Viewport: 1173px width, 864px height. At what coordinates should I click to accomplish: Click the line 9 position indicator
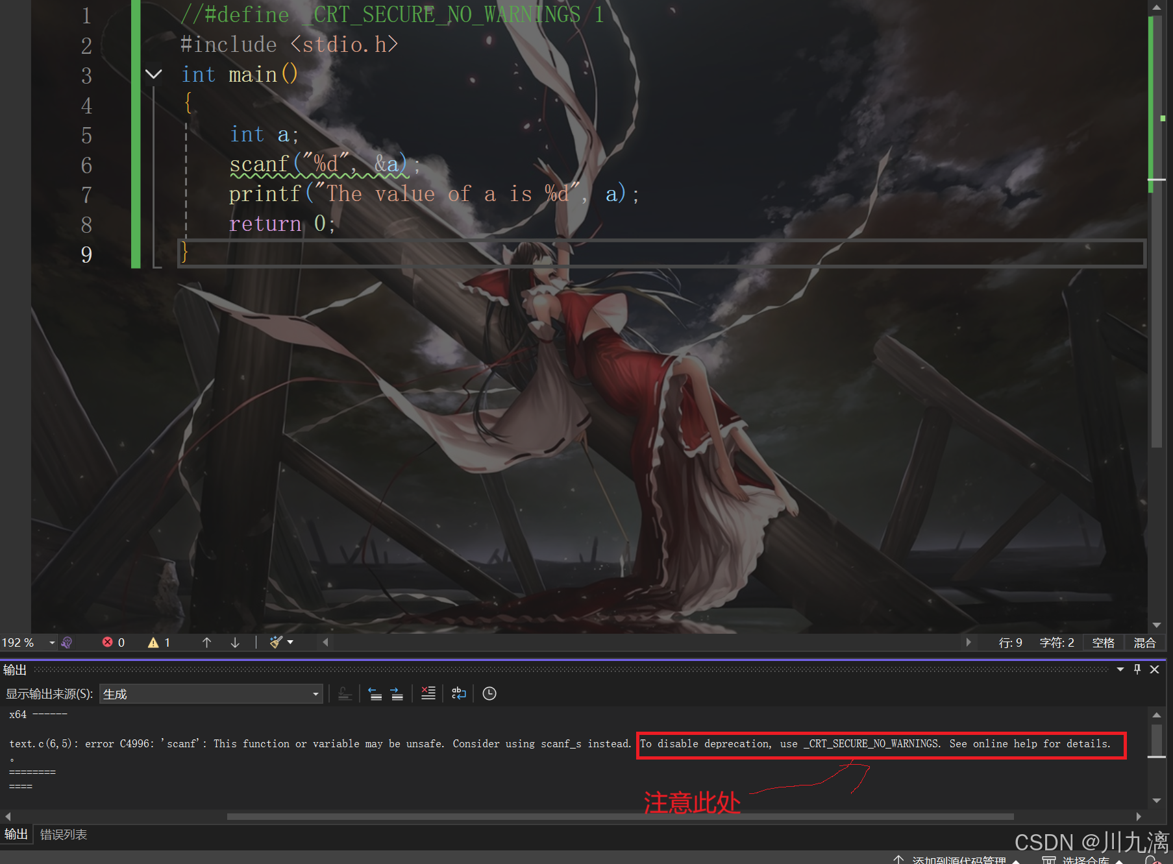(x=1010, y=642)
